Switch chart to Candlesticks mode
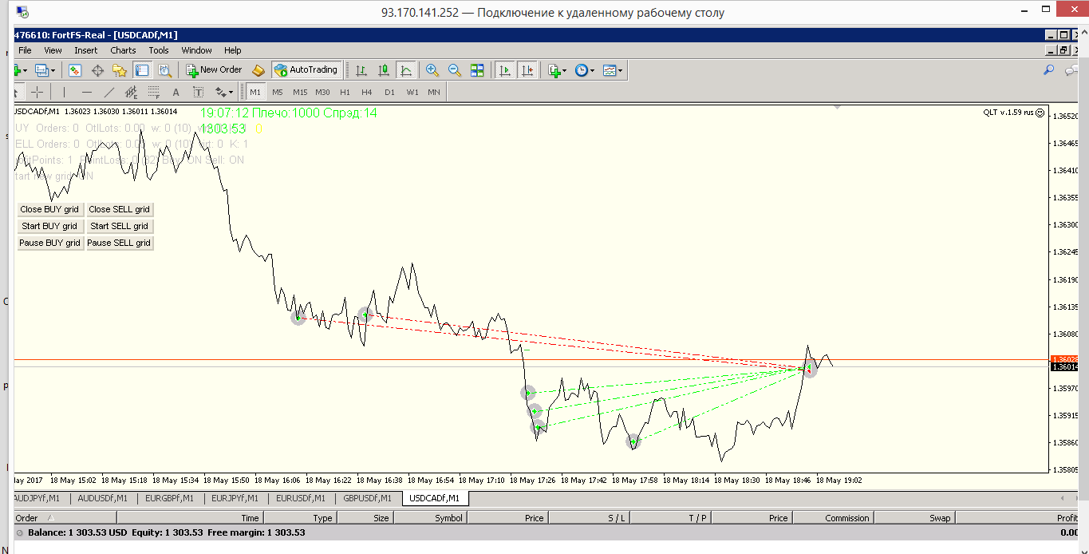Screen dimensions: 1089x554 384,70
